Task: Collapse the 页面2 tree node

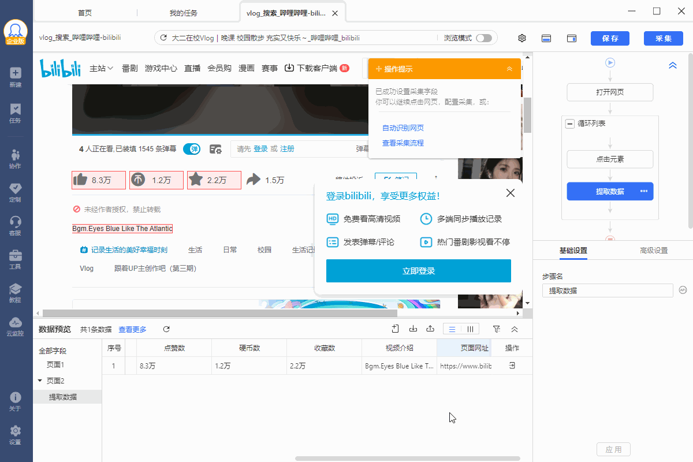Action: coord(40,381)
